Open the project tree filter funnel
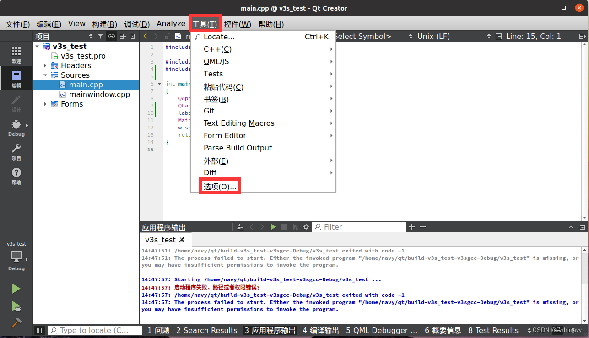This screenshot has width=589, height=338. point(101,36)
